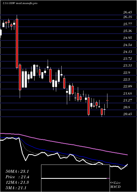Click the 22.5 price axis label

[127, 80]
